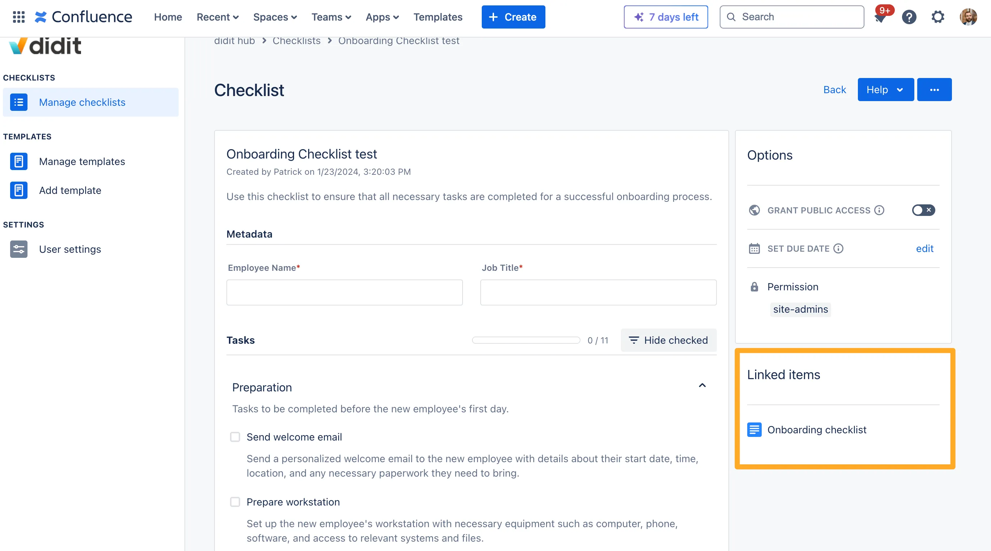Click the Send welcome email label

pyautogui.click(x=294, y=437)
